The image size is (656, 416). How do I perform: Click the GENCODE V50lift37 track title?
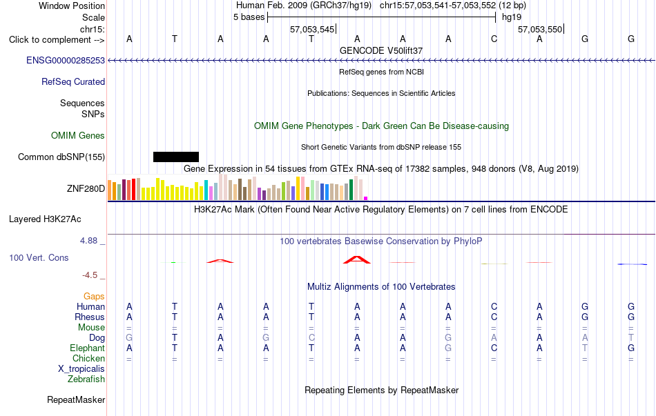[381, 50]
